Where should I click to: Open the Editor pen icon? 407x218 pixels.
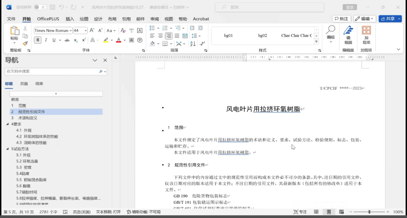348,30
